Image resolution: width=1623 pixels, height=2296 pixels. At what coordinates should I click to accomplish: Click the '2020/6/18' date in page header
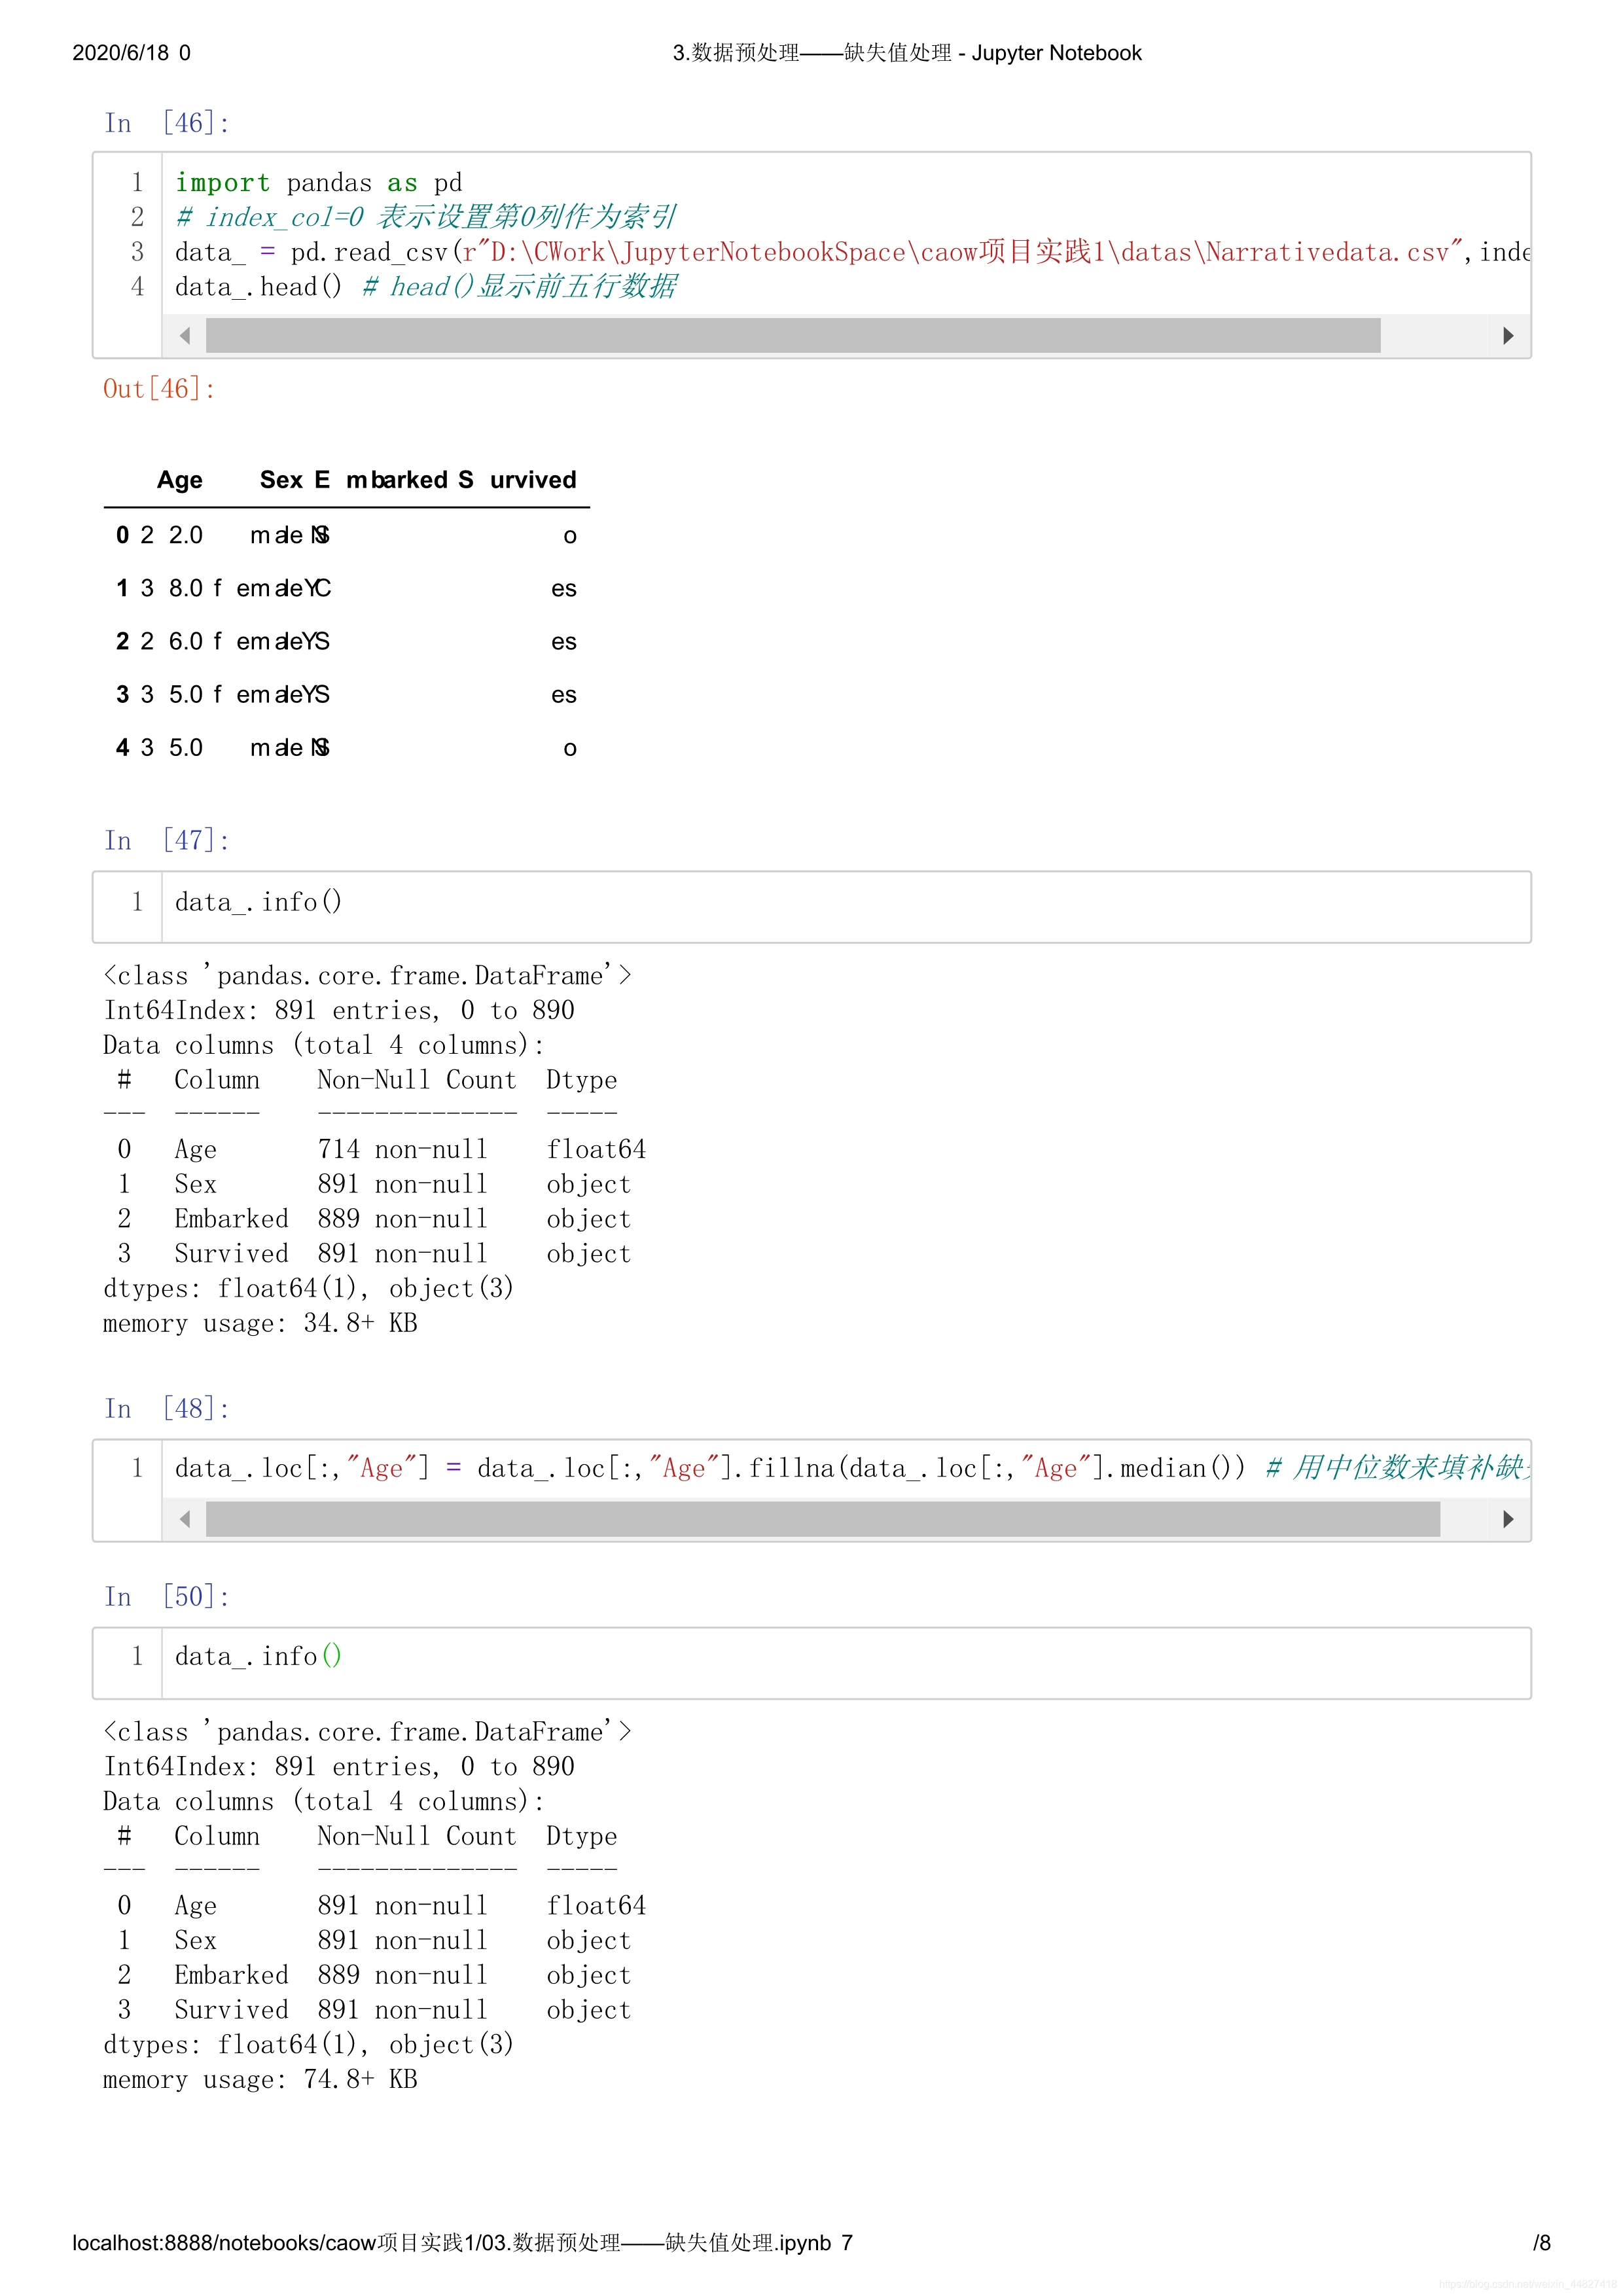[x=121, y=53]
